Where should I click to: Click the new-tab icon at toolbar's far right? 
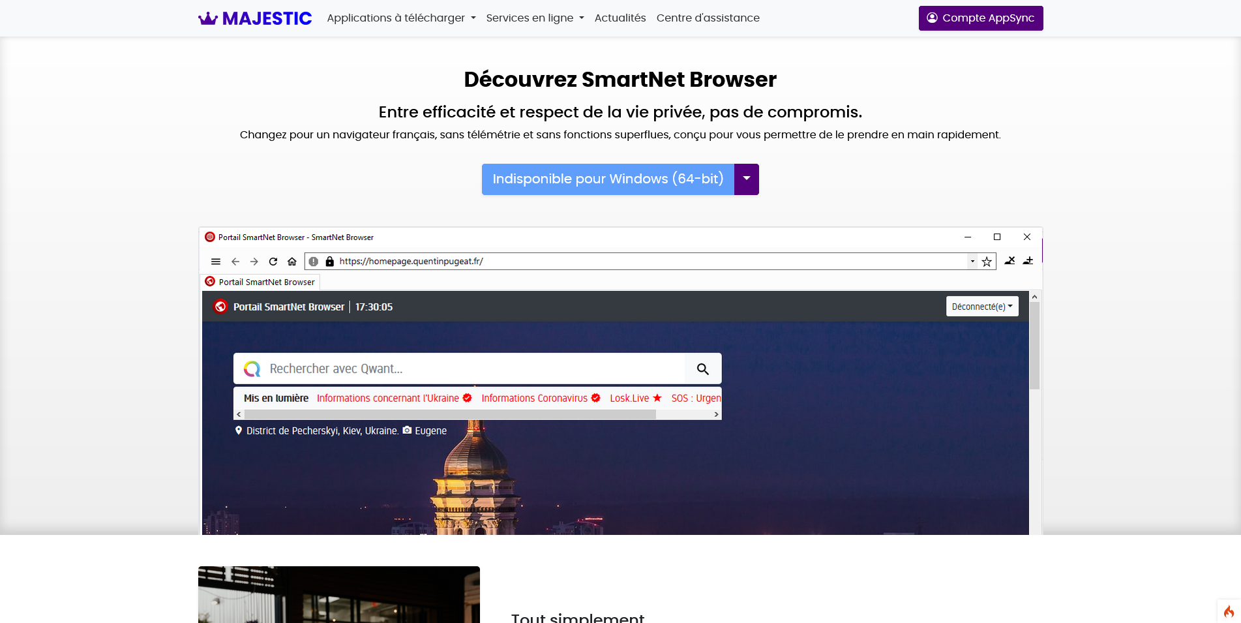point(1028,261)
